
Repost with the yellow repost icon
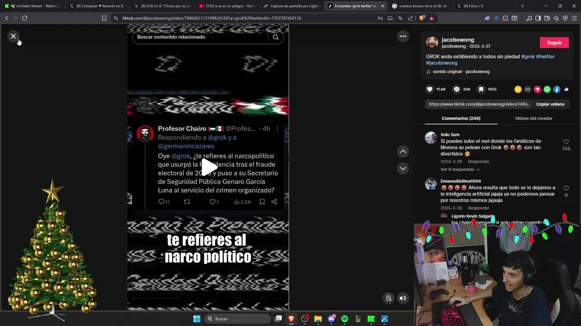pyautogui.click(x=518, y=90)
